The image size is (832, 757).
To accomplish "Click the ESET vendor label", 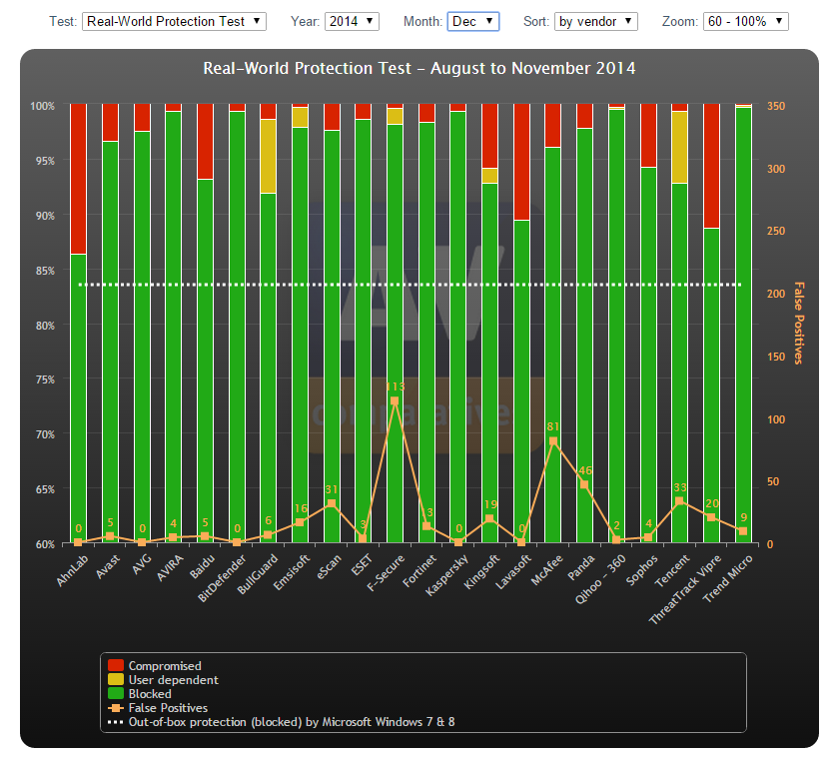I will pyautogui.click(x=362, y=565).
